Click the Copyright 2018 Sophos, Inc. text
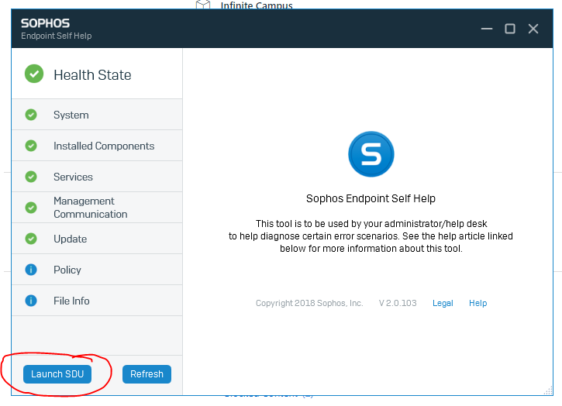The image size is (562, 406). coord(309,303)
